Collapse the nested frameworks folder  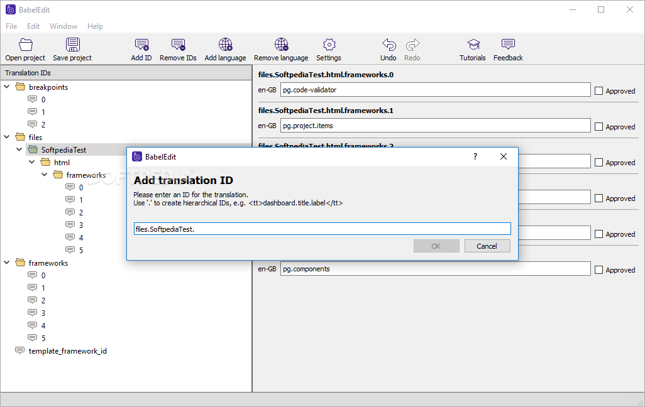45,175
